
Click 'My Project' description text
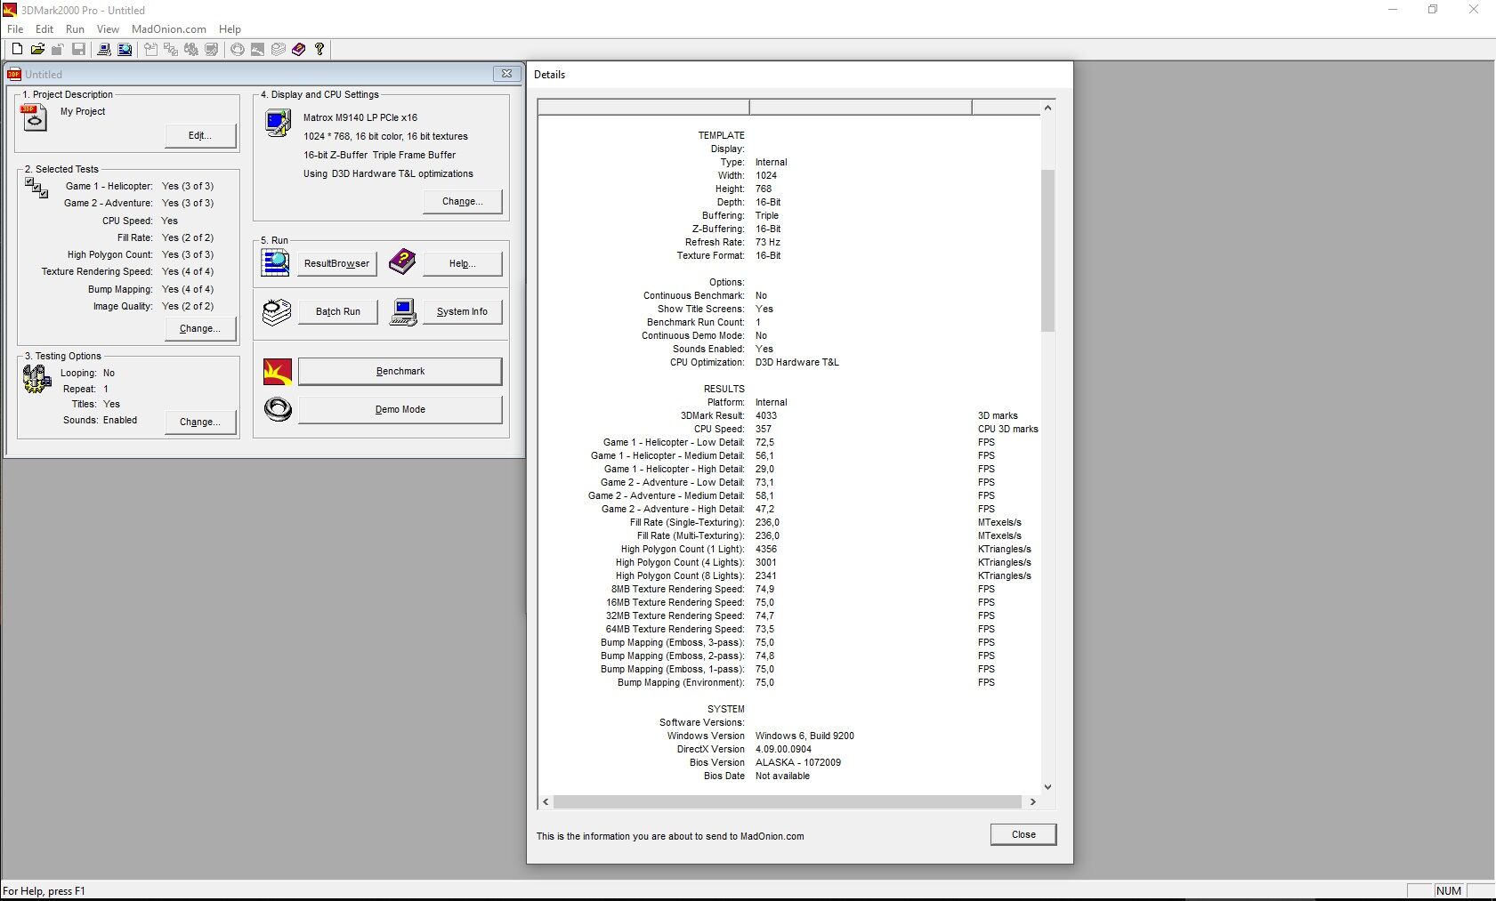(83, 111)
